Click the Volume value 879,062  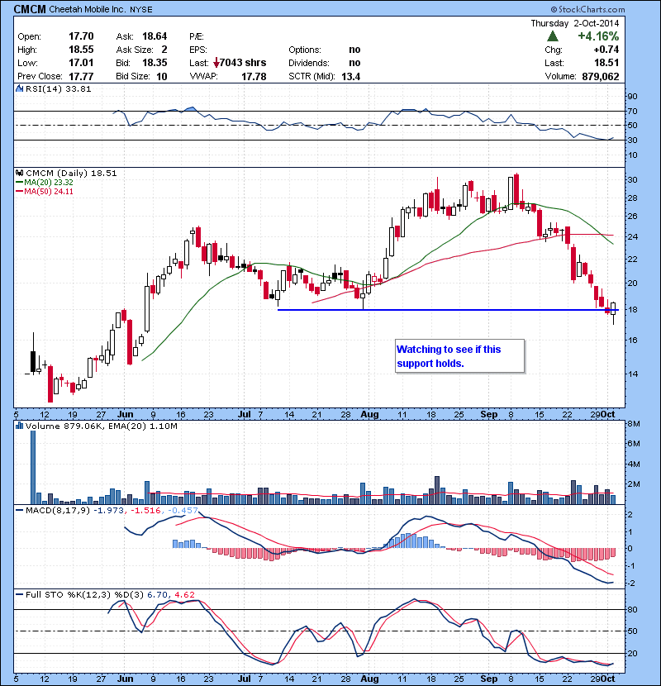tap(600, 77)
